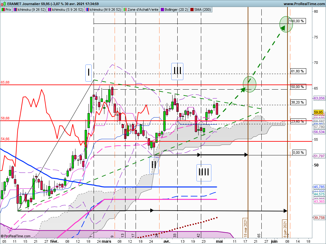Click the 100,00 % Fibonacci label

click(297, 21)
